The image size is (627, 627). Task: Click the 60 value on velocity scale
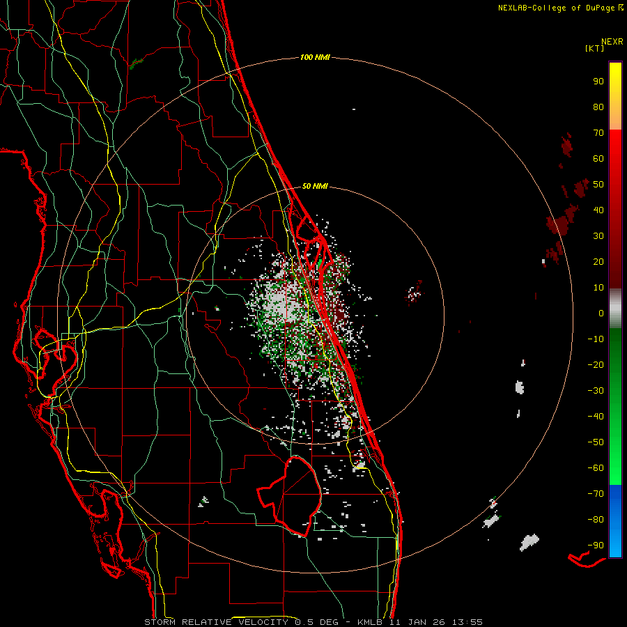point(598,158)
